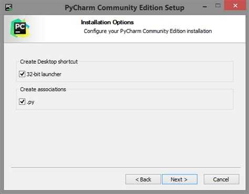Image resolution: width=249 pixels, height=194 pixels.
Task: Click the 'Create associations' group label
Action: (x=43, y=89)
